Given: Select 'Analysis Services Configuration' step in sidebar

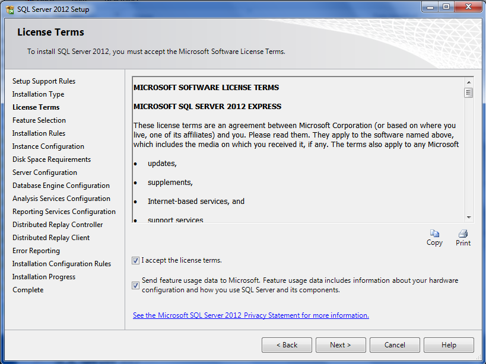Looking at the screenshot, I should click(x=61, y=199).
